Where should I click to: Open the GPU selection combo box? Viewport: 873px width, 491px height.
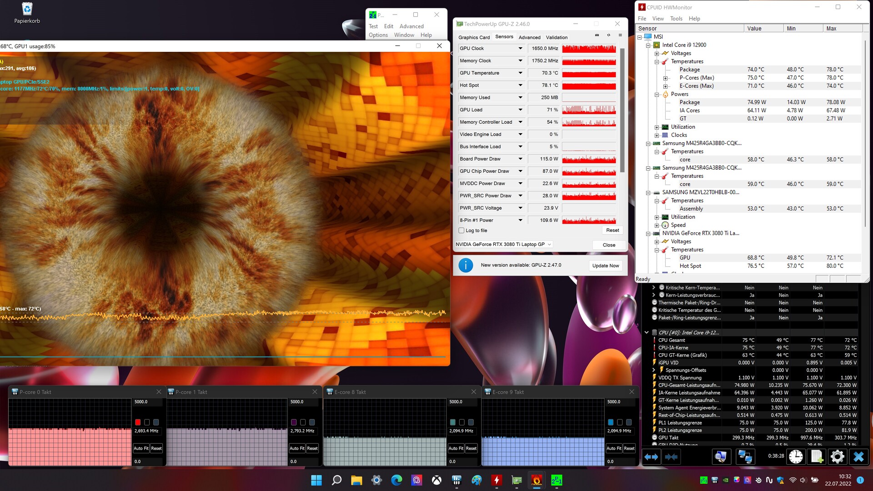click(503, 245)
